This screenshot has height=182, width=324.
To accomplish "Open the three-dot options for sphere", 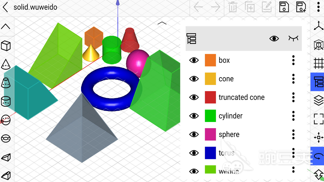I will point(293,134).
